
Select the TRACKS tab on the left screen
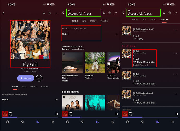coord(15,87)
